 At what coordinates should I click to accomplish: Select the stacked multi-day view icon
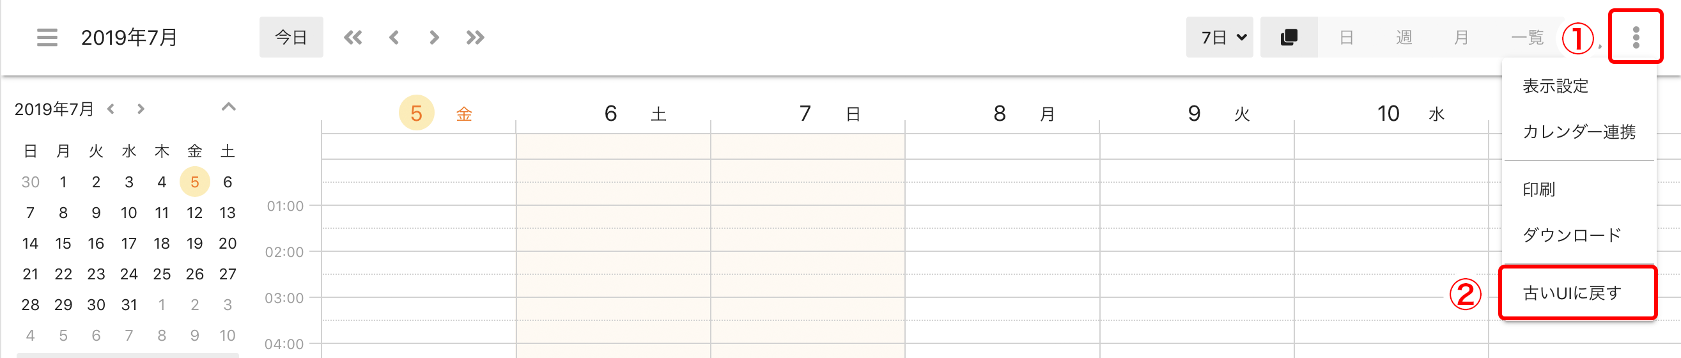click(1289, 37)
